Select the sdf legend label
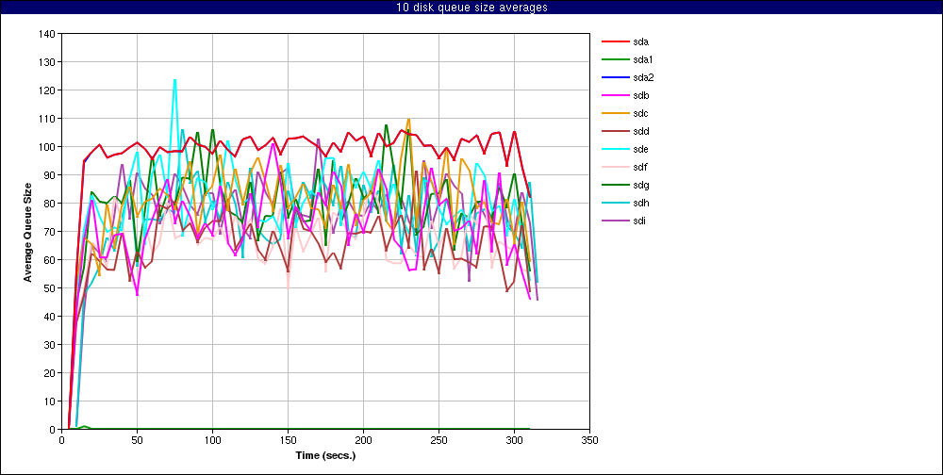This screenshot has height=475, width=943. coord(640,167)
